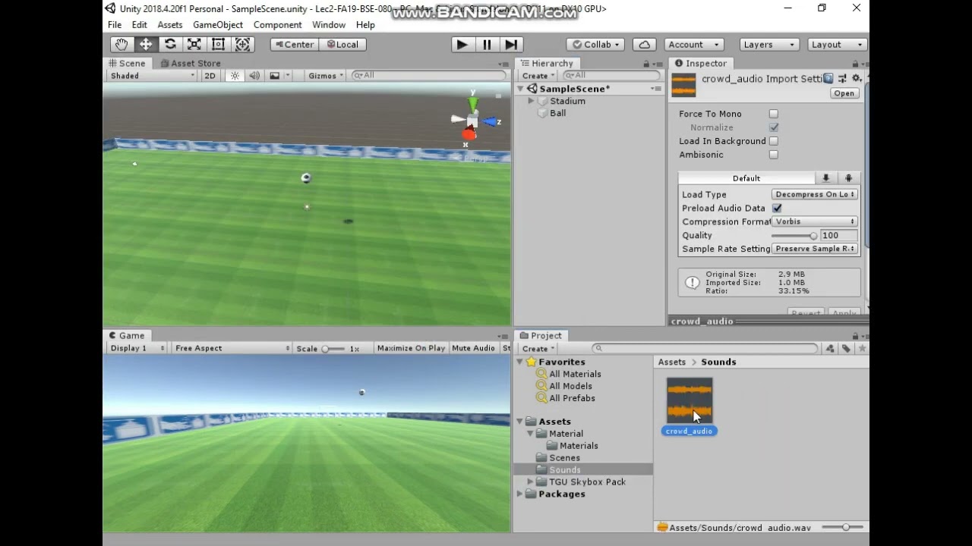Toggle 2D scene view mode
Image resolution: width=972 pixels, height=546 pixels.
point(210,75)
